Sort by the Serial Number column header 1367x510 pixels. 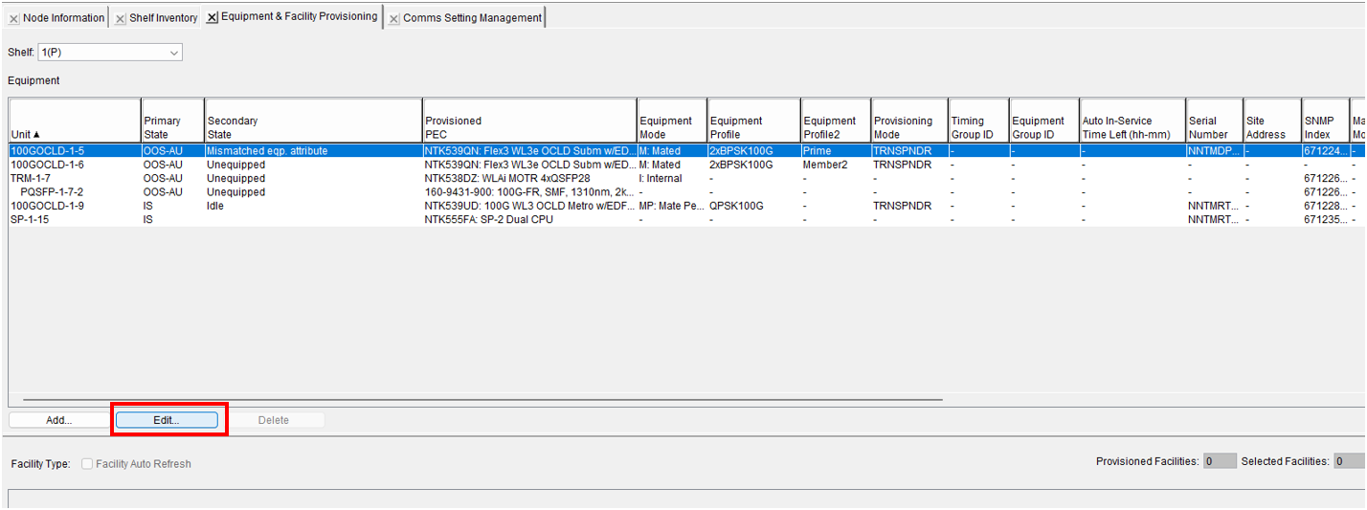click(1215, 121)
